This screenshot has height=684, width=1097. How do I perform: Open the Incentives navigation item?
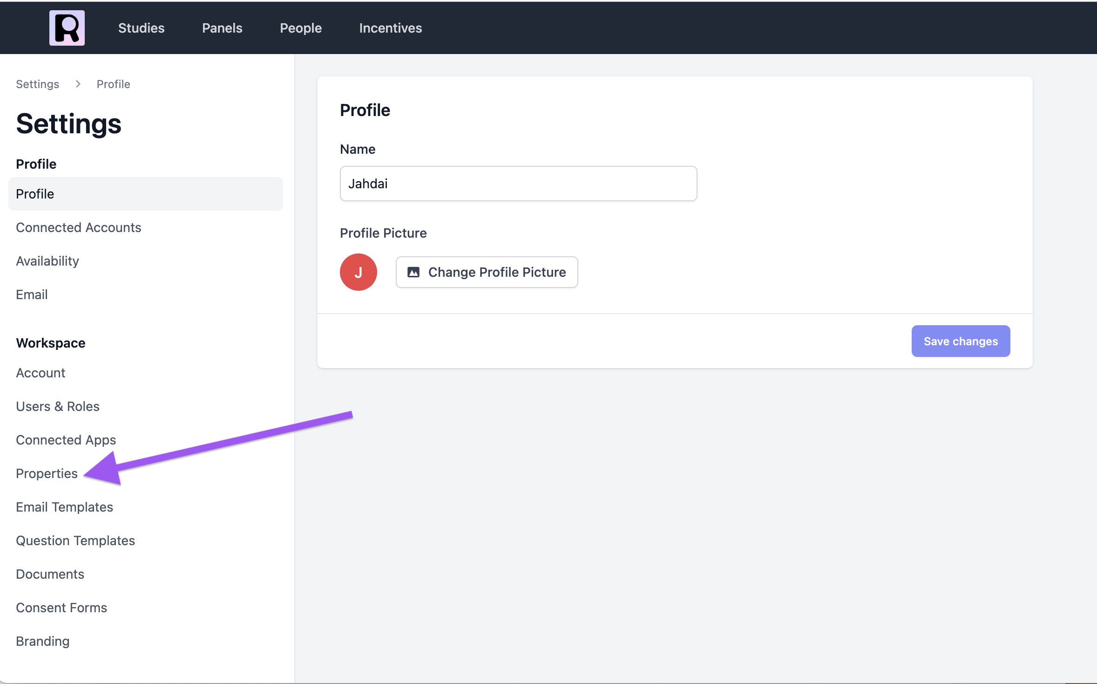390,28
